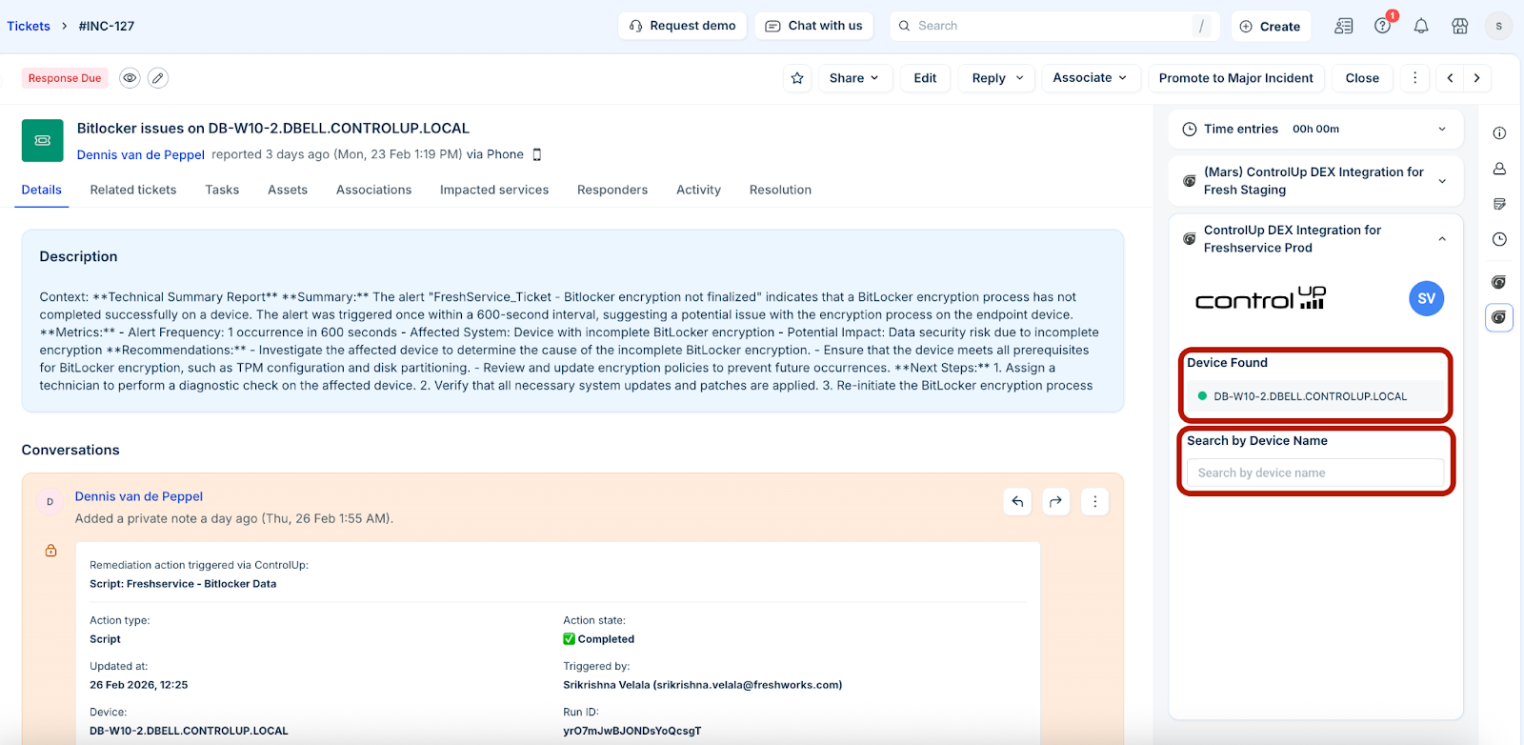Viewport: 1524px width, 745px height.
Task: Click the Completed action state text
Action: (x=606, y=639)
